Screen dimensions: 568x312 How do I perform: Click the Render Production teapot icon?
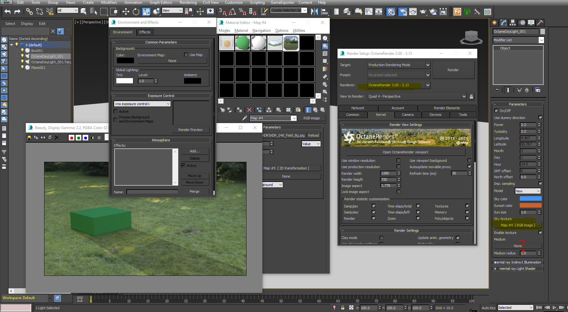point(423,12)
